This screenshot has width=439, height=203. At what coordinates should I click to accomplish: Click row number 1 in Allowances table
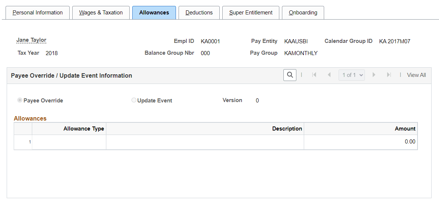click(x=30, y=142)
